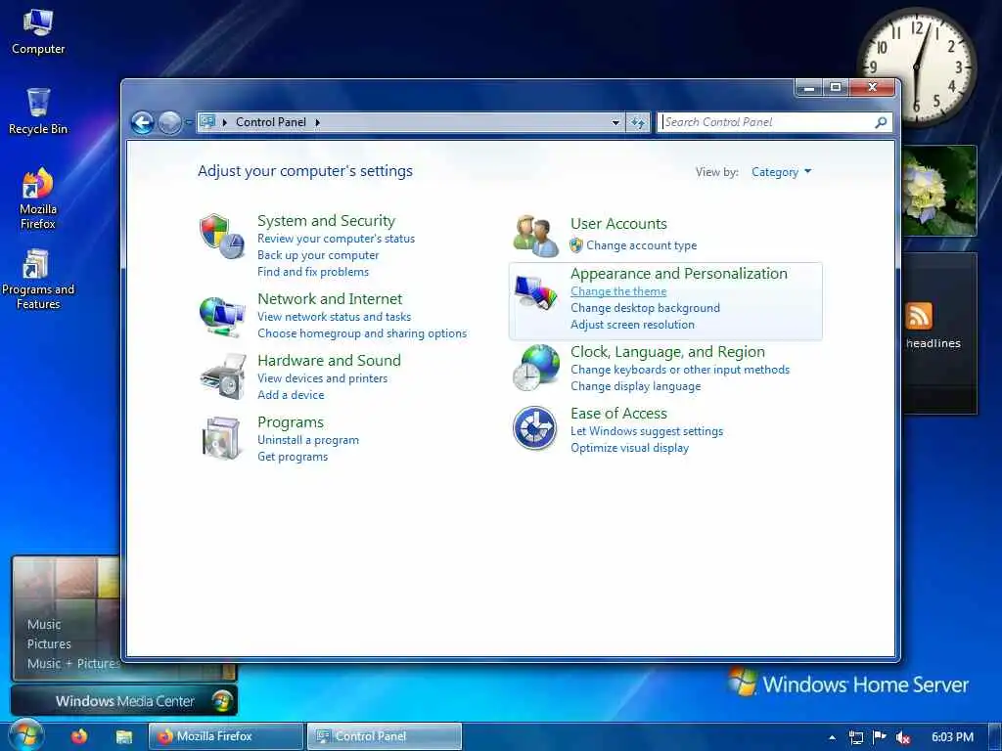The width and height of the screenshot is (1002, 751).
Task: Click the search magnifier icon
Action: click(881, 122)
